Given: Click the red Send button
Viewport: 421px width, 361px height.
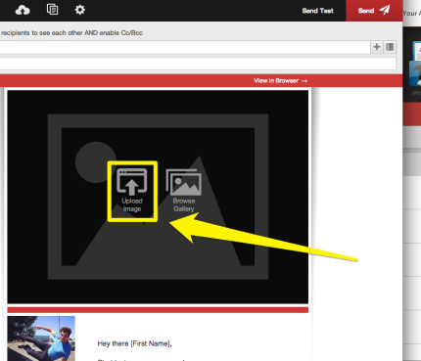Looking at the screenshot, I should (374, 11).
